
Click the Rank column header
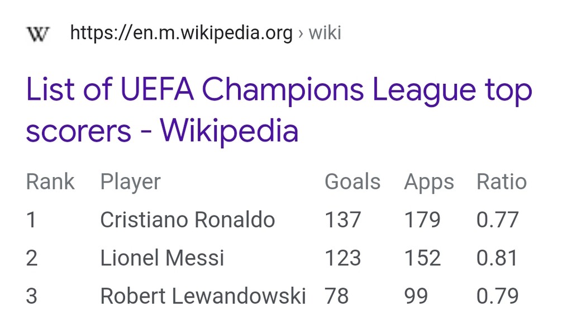point(50,182)
